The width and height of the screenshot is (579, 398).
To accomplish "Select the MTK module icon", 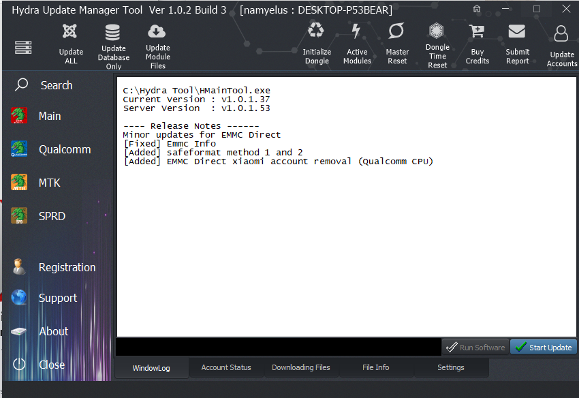I will point(19,182).
